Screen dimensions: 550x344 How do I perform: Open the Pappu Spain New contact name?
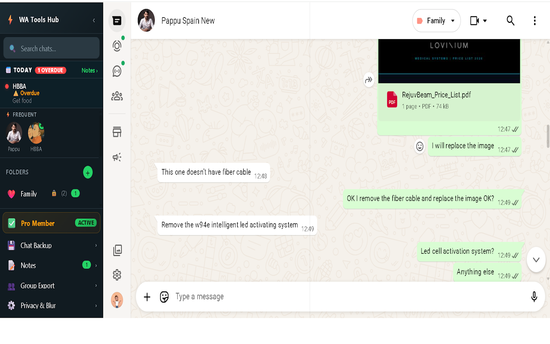(x=188, y=21)
